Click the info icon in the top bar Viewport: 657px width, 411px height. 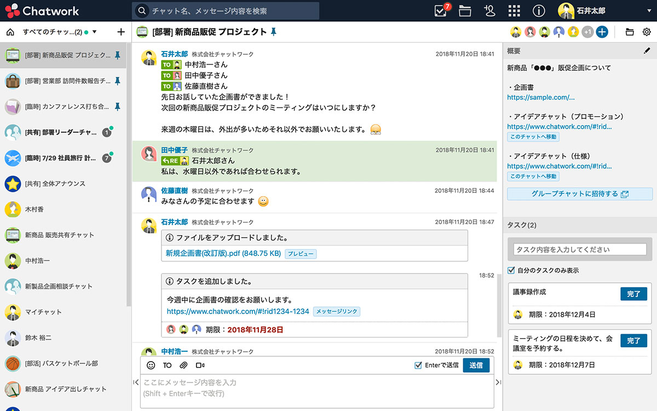(x=539, y=10)
